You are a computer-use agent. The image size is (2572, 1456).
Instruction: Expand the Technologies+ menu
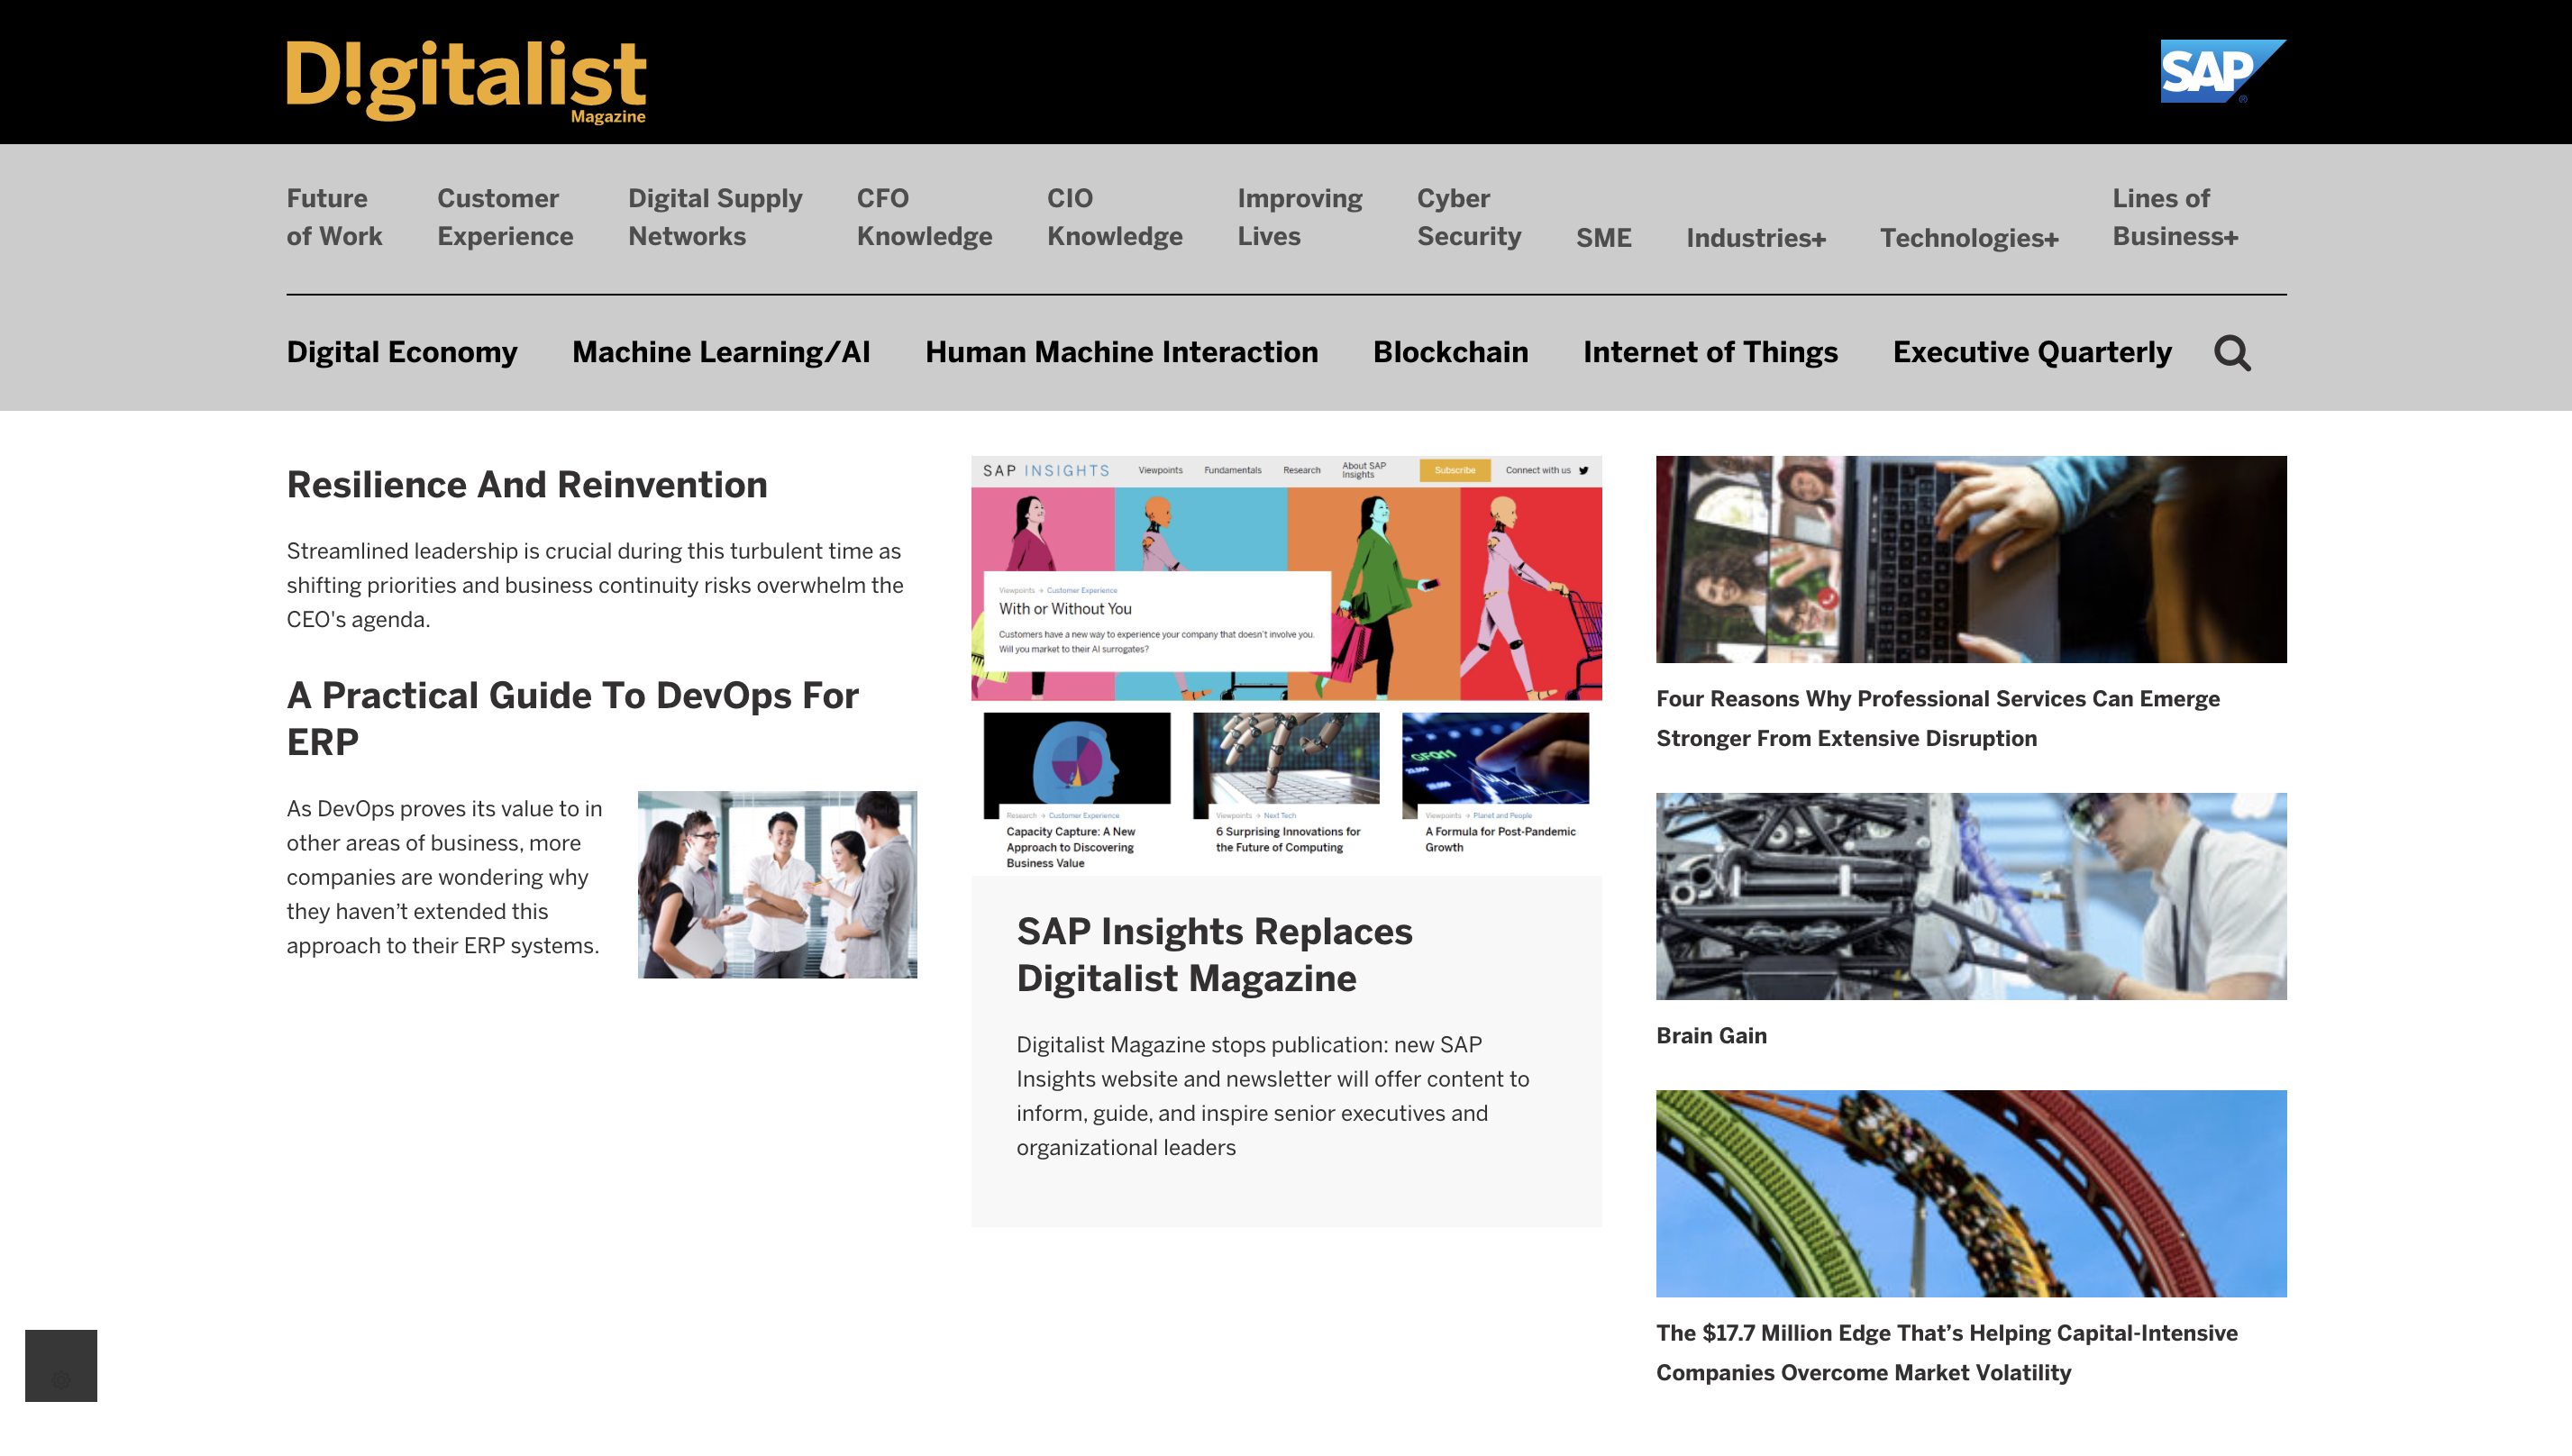(x=1969, y=238)
